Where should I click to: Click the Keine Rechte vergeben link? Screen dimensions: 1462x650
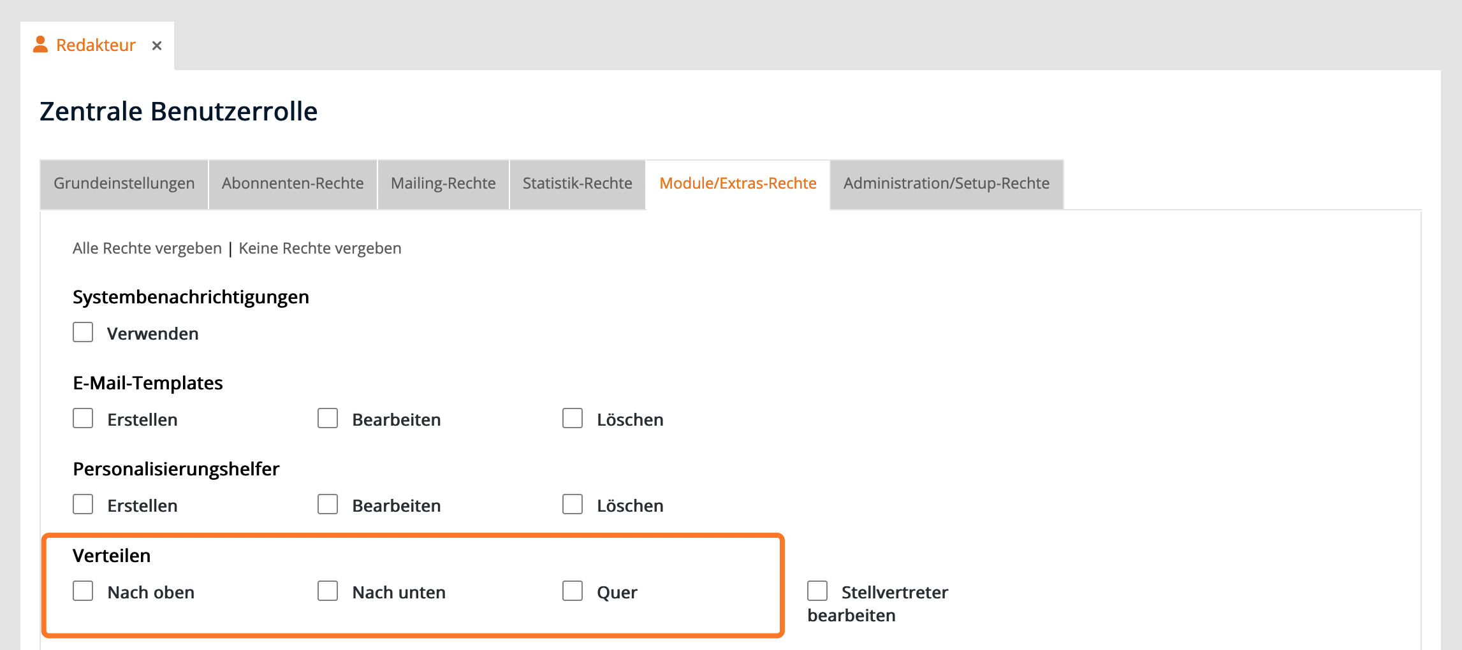[x=320, y=249]
